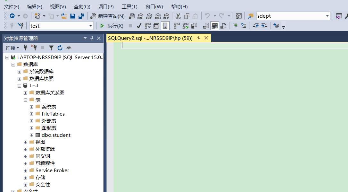Viewport: 348px width, 192px height.
Task: Click the 执行(X) execute button
Action: pos(112,26)
